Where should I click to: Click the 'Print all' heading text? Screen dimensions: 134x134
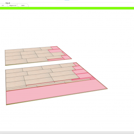[8, 3]
